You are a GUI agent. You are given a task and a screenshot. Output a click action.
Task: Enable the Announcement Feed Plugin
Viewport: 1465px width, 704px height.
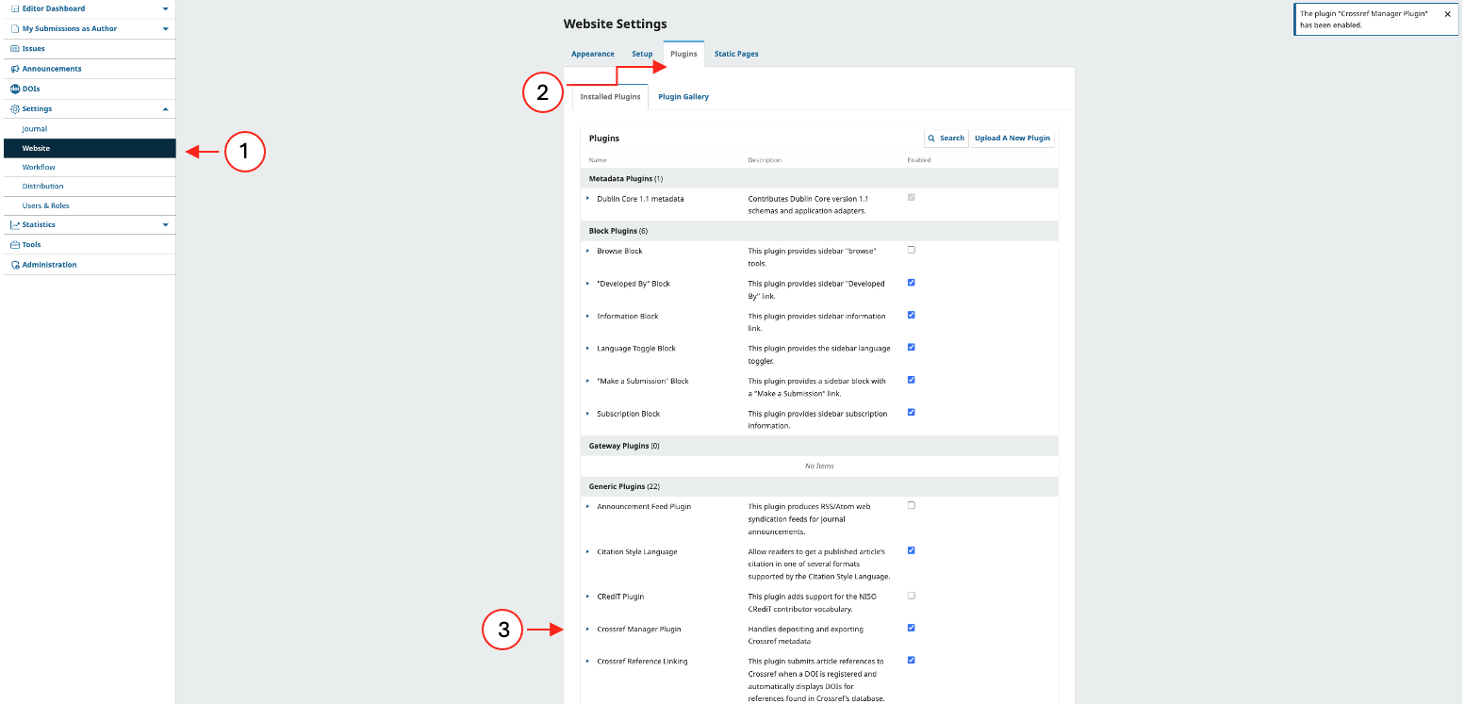[911, 505]
